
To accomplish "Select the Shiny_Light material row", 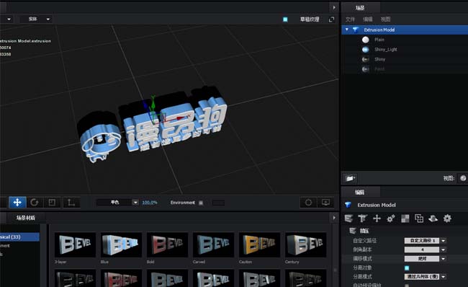I will pos(405,50).
